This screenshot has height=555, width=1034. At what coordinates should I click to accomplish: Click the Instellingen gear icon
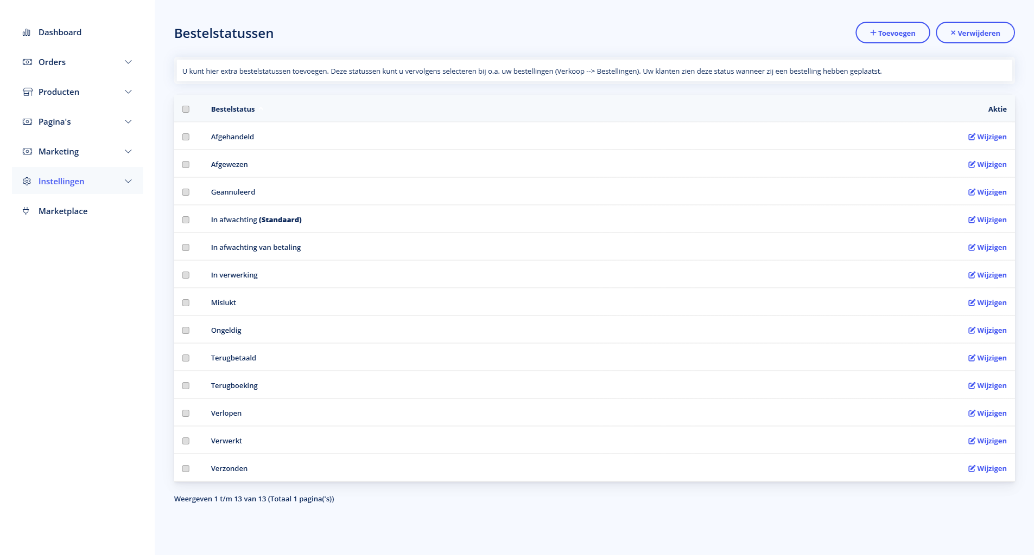click(x=27, y=182)
